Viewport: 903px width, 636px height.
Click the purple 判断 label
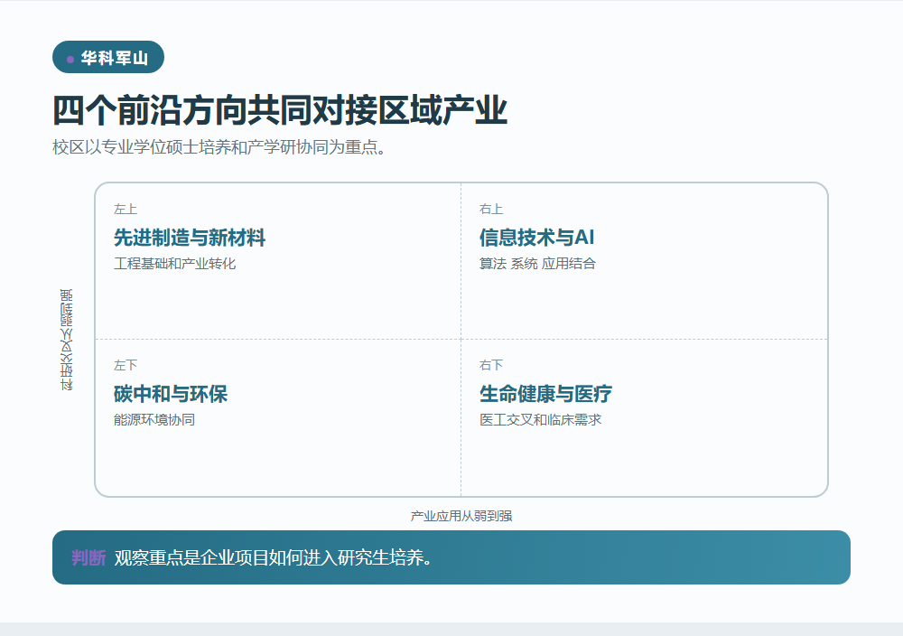tap(88, 557)
